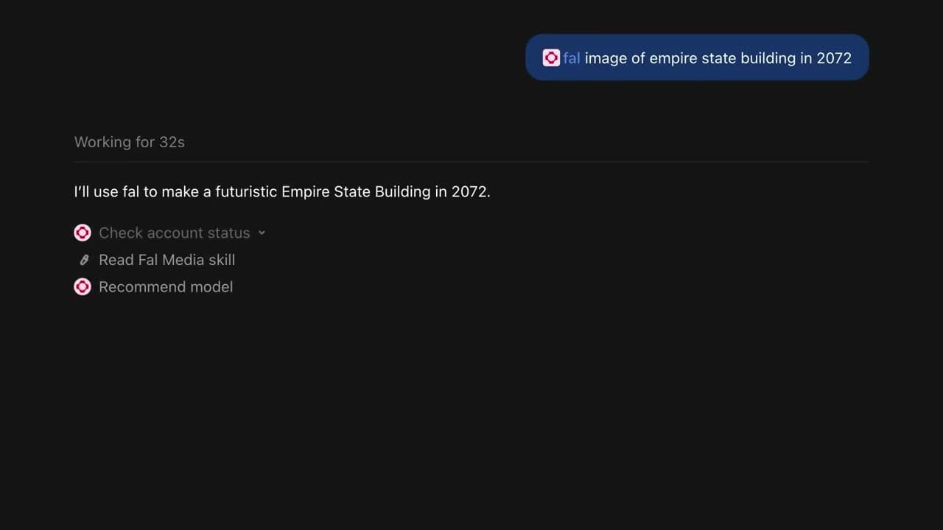Open the Read Fal Media skill step

[x=166, y=260]
